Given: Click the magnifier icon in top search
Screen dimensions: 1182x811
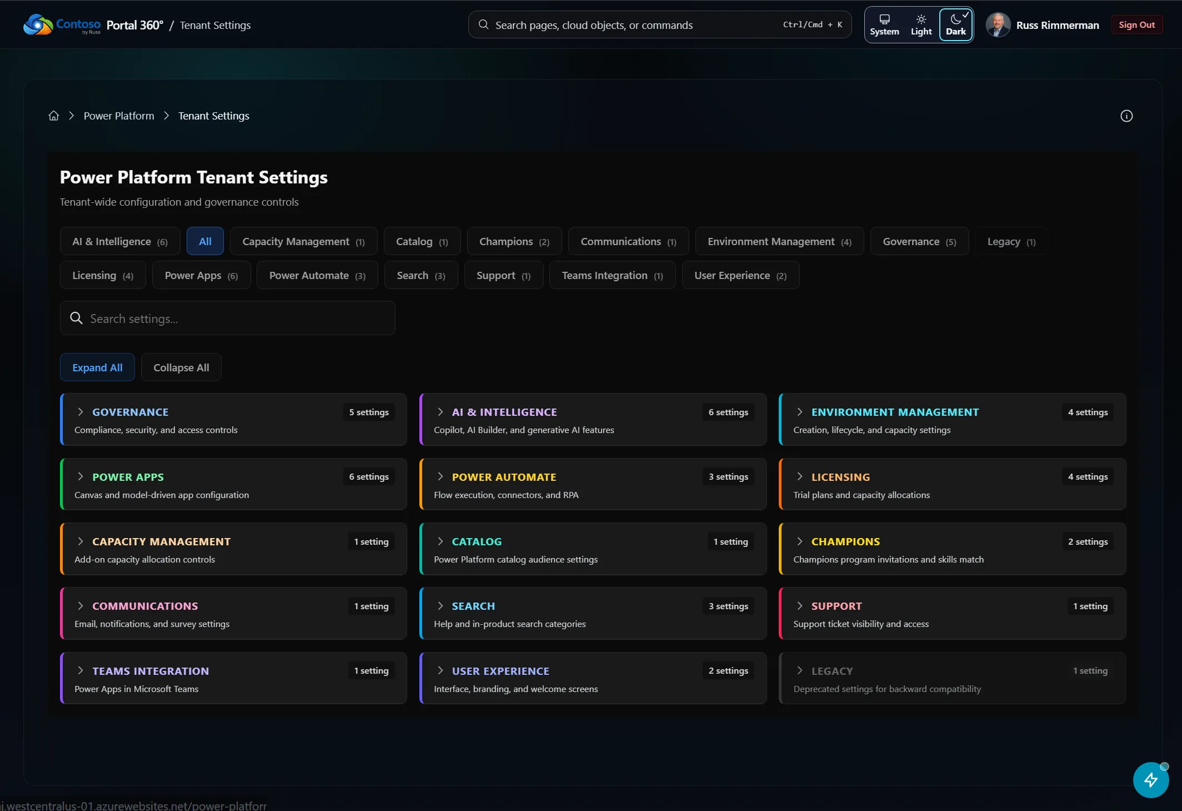Looking at the screenshot, I should click(483, 25).
